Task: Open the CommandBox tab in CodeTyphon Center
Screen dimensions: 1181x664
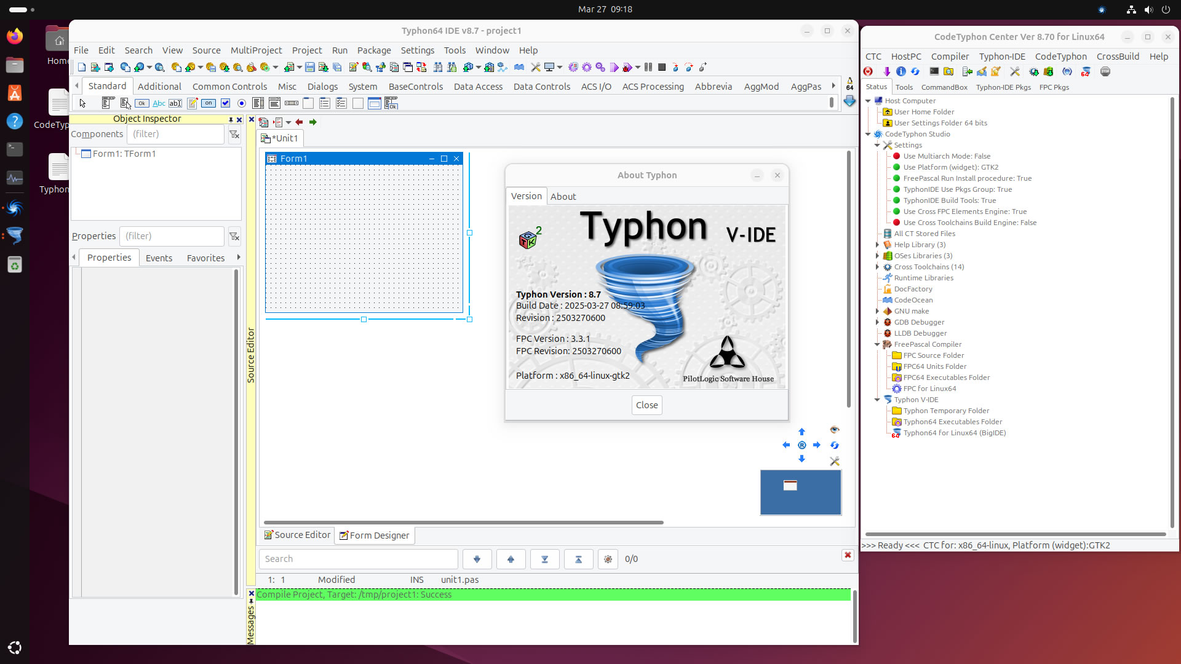Action: [944, 87]
